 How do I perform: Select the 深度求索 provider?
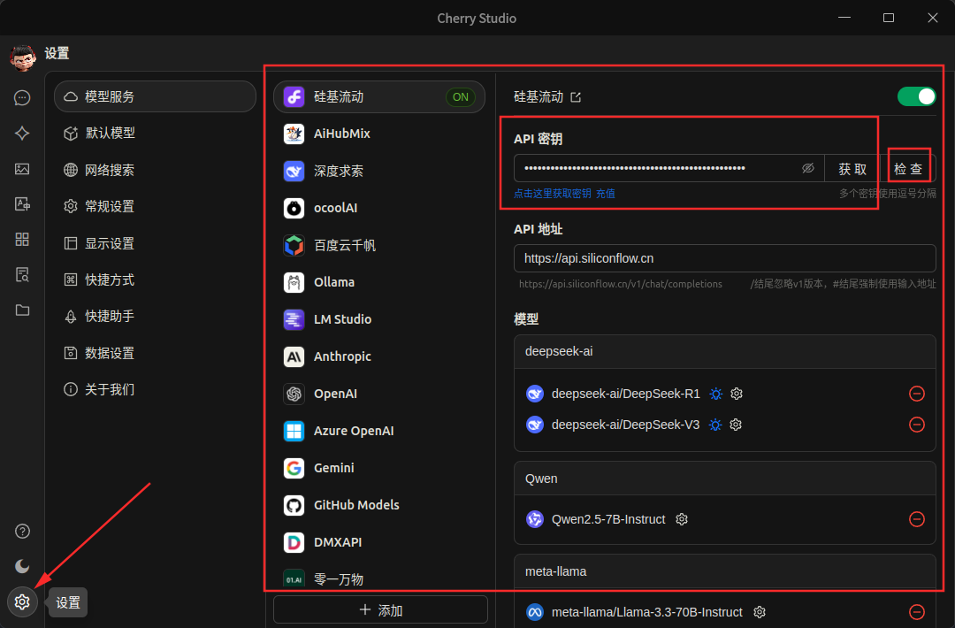(378, 172)
